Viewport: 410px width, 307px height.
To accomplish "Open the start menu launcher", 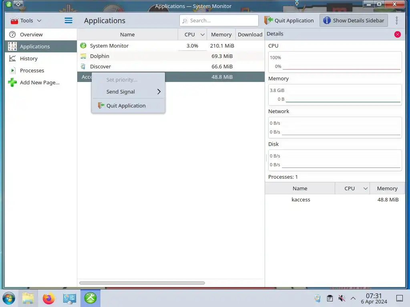I will point(9,298).
